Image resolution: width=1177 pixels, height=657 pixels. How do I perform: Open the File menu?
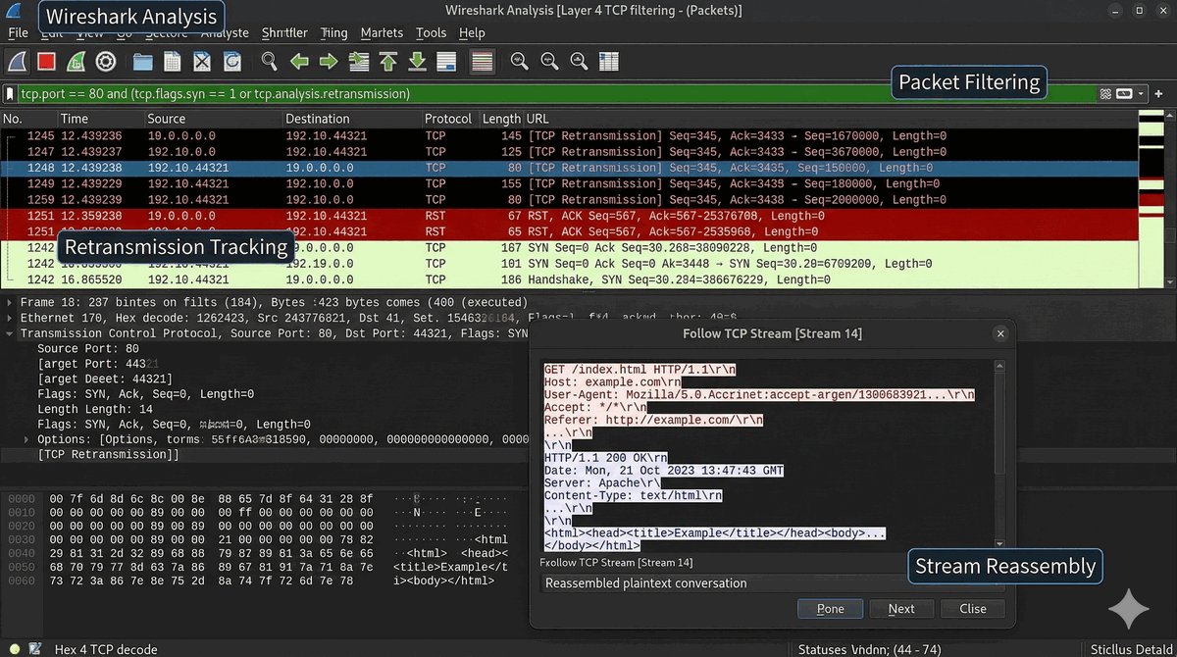tap(18, 32)
